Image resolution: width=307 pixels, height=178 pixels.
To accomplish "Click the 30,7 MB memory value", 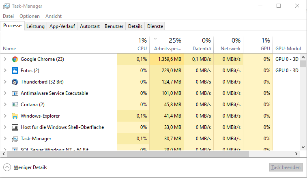I will [x=173, y=139].
